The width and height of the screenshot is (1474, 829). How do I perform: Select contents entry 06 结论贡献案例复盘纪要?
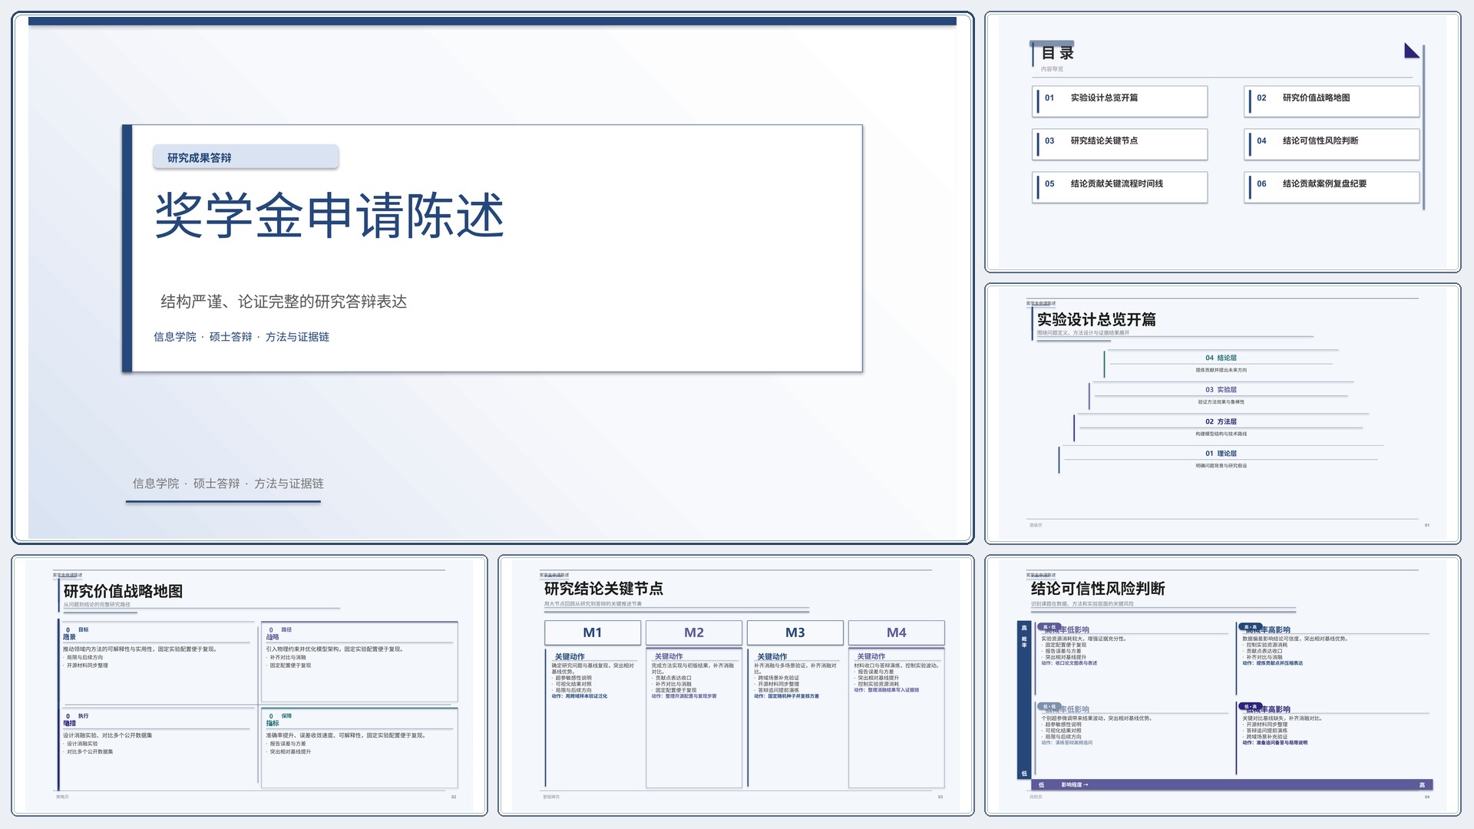tap(1331, 187)
